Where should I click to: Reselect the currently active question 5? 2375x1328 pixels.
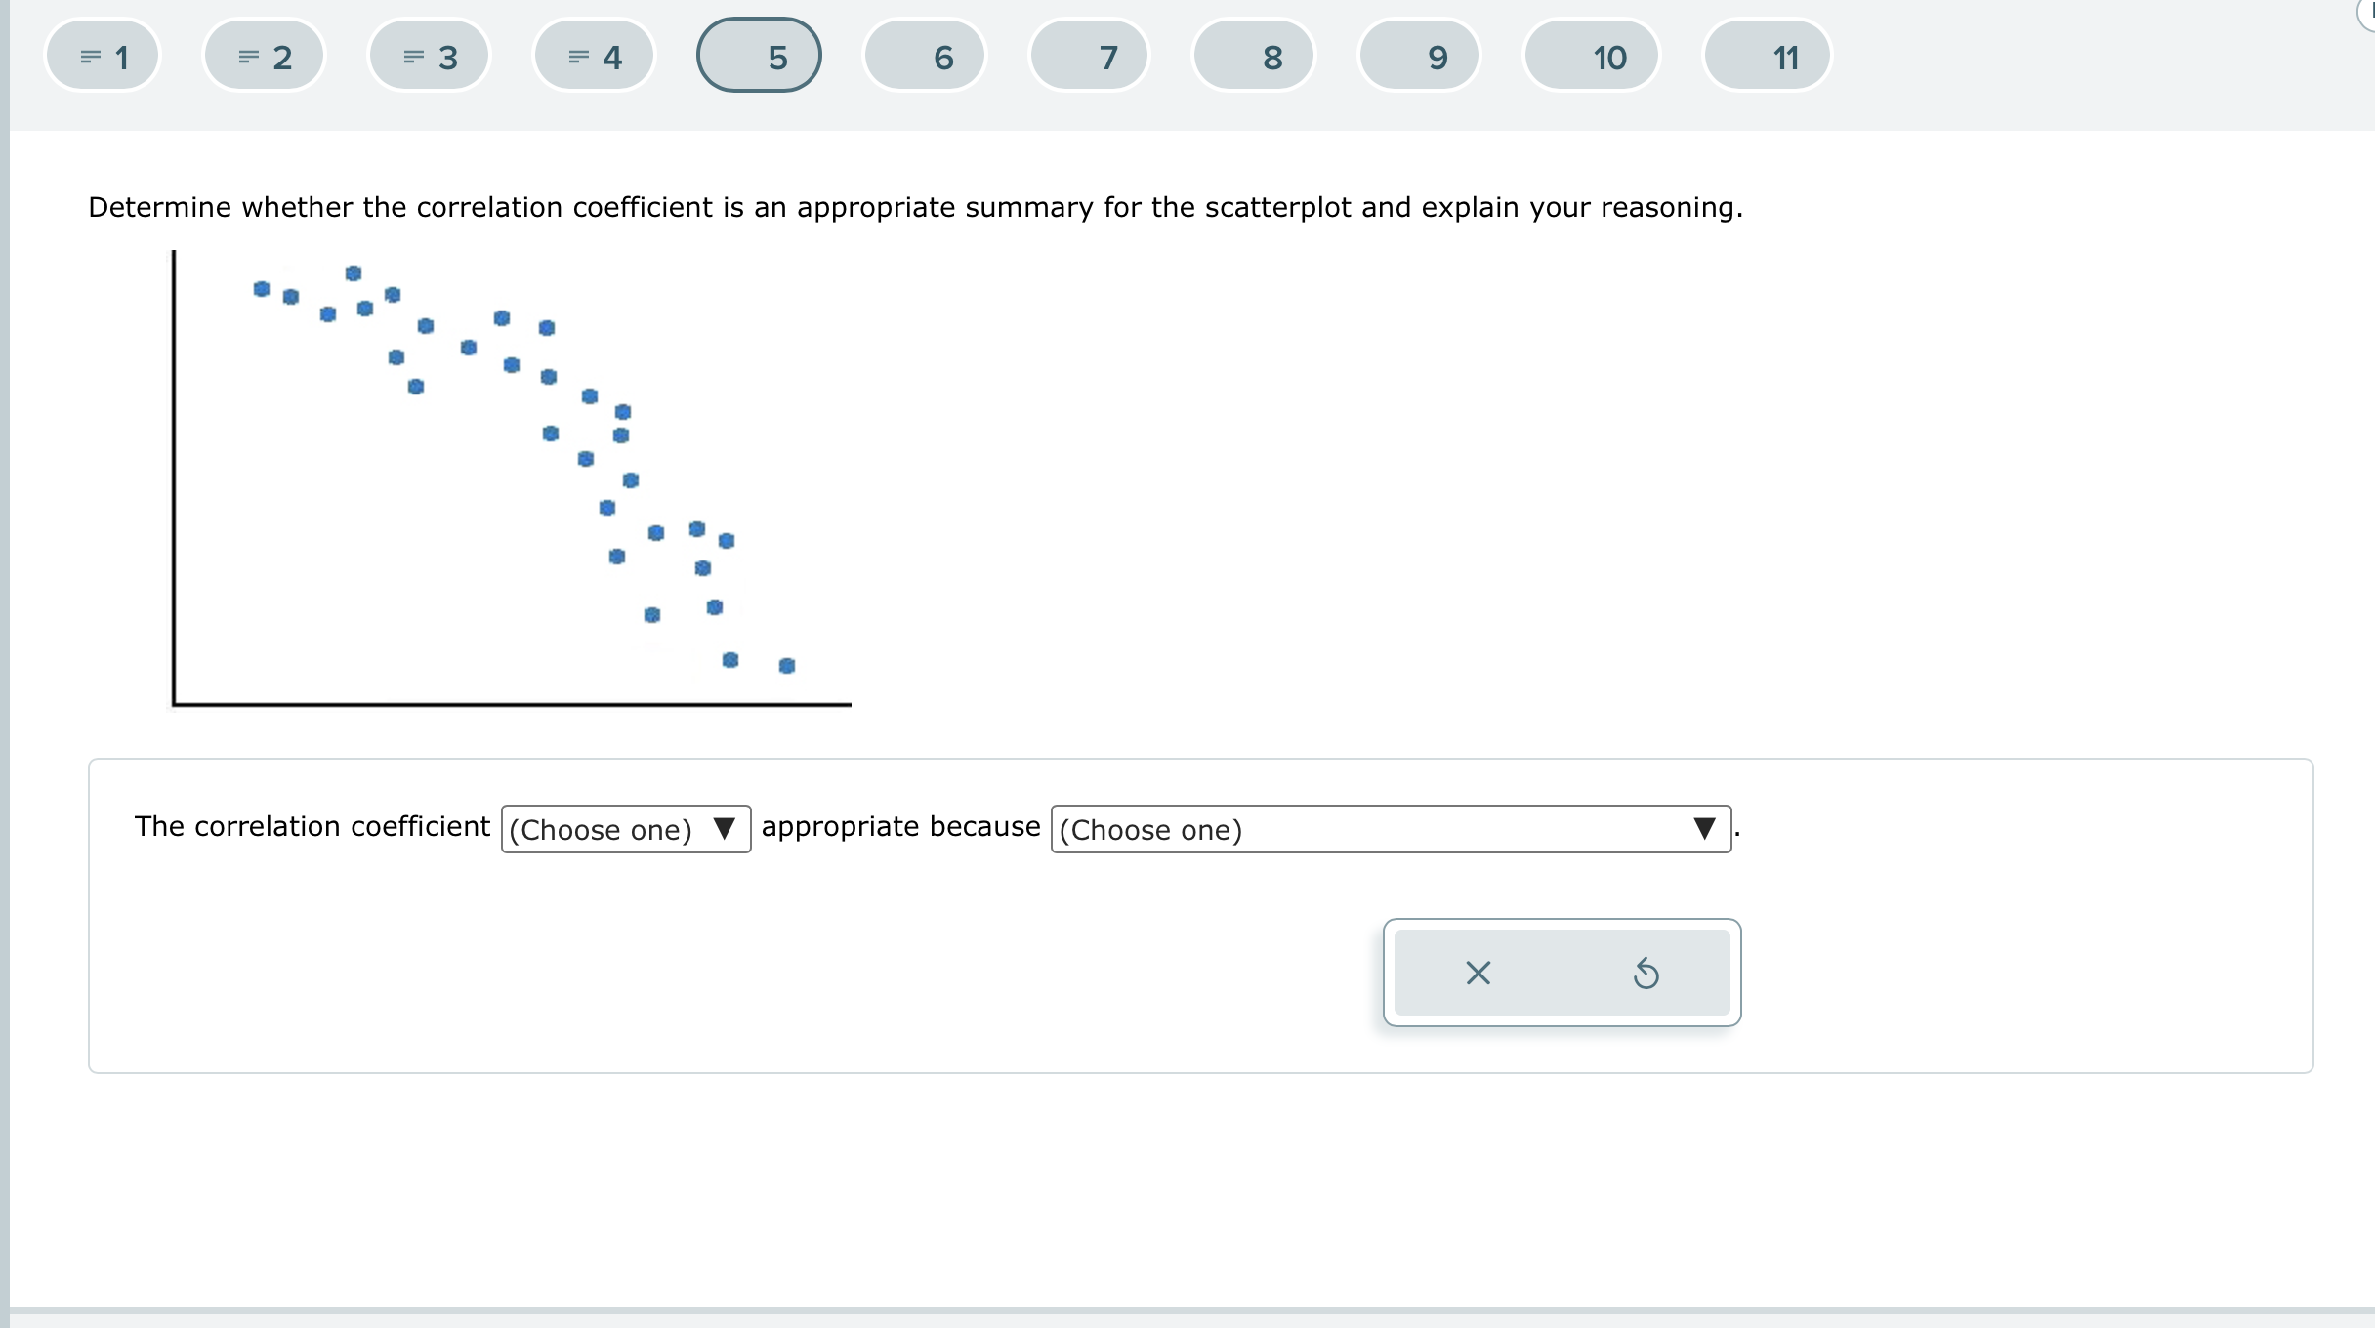[x=759, y=56]
